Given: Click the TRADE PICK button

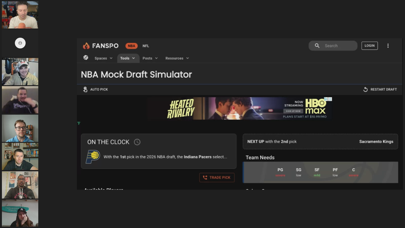Looking at the screenshot, I should tap(217, 177).
